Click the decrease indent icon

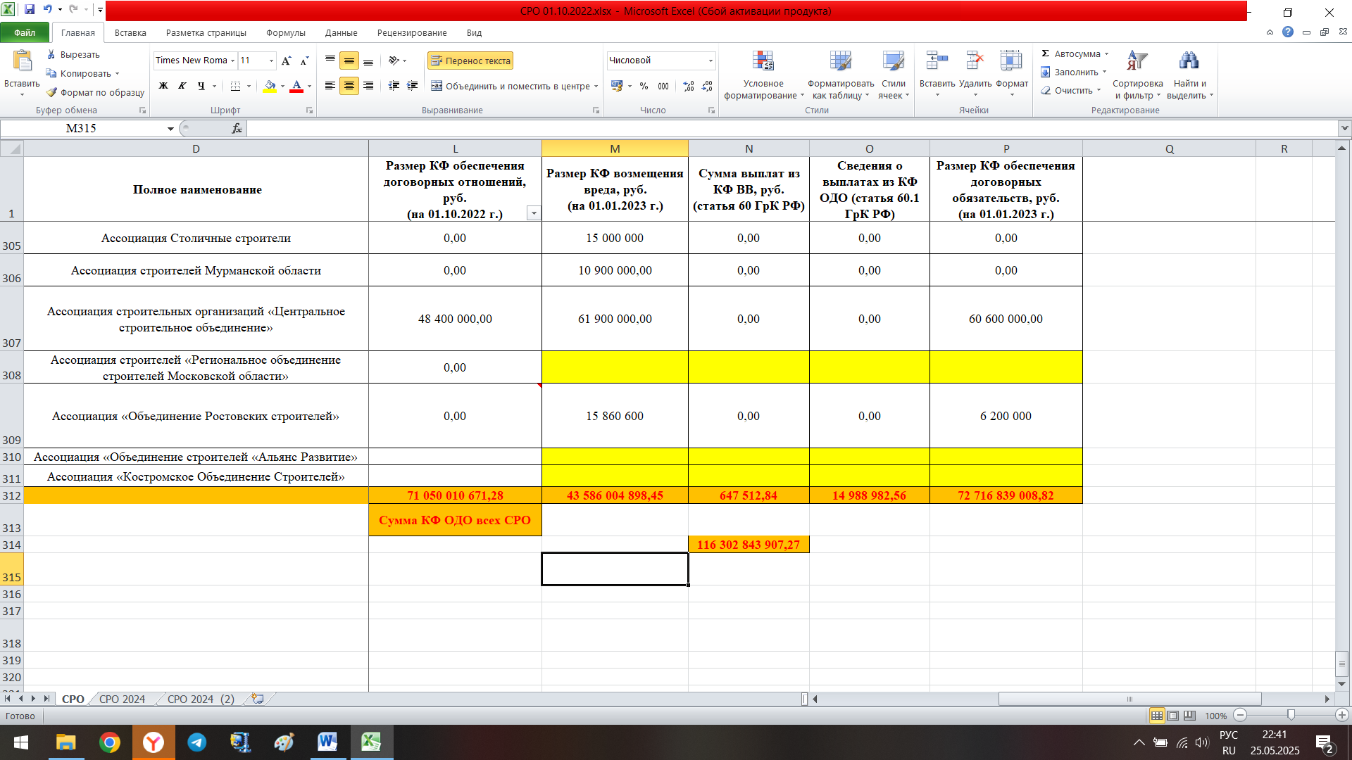[394, 86]
